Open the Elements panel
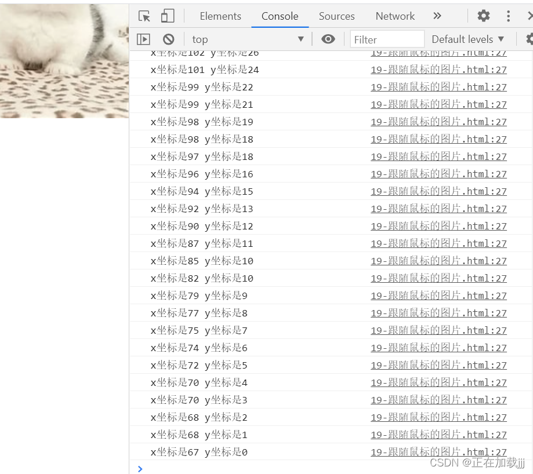The image size is (533, 474). [220, 16]
